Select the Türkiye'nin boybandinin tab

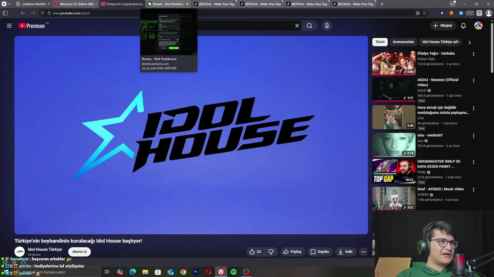[x=122, y=4]
